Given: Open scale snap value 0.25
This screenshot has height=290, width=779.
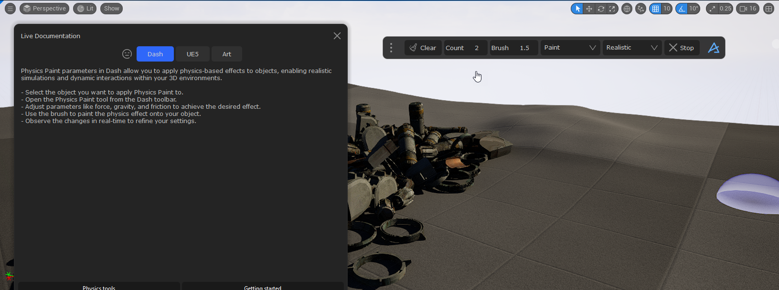Looking at the screenshot, I should [726, 9].
